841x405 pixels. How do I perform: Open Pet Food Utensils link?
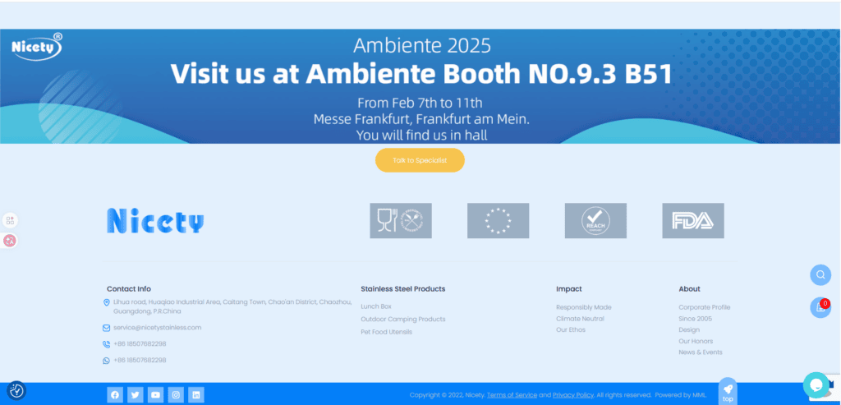[x=386, y=332]
